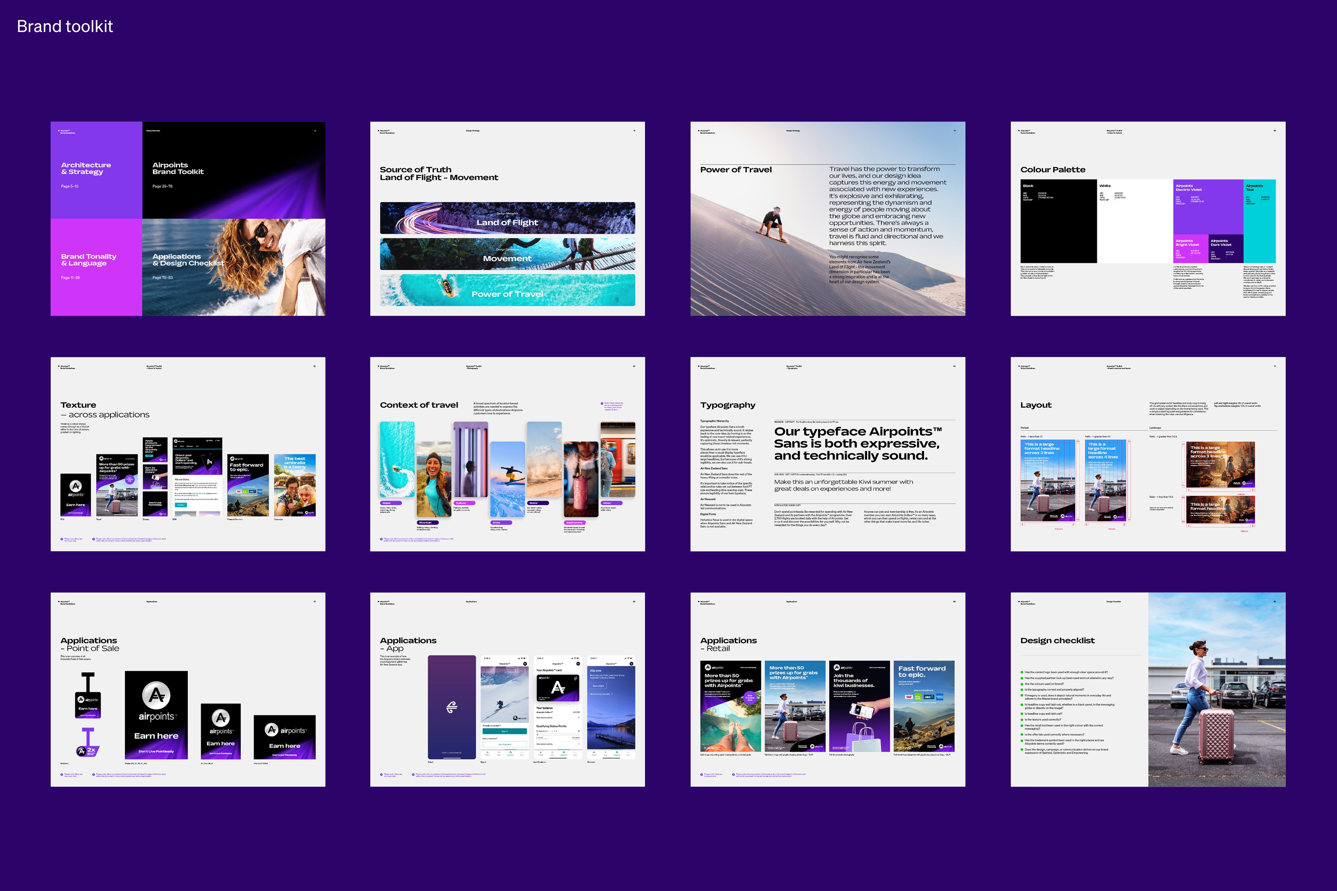Image resolution: width=1337 pixels, height=891 pixels.
Task: Open Brand Tonality & Language magenta tile
Action: [96, 267]
